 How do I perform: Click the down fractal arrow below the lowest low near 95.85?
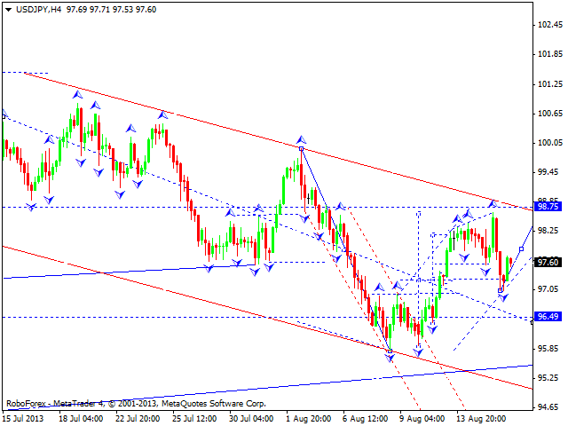(x=390, y=358)
